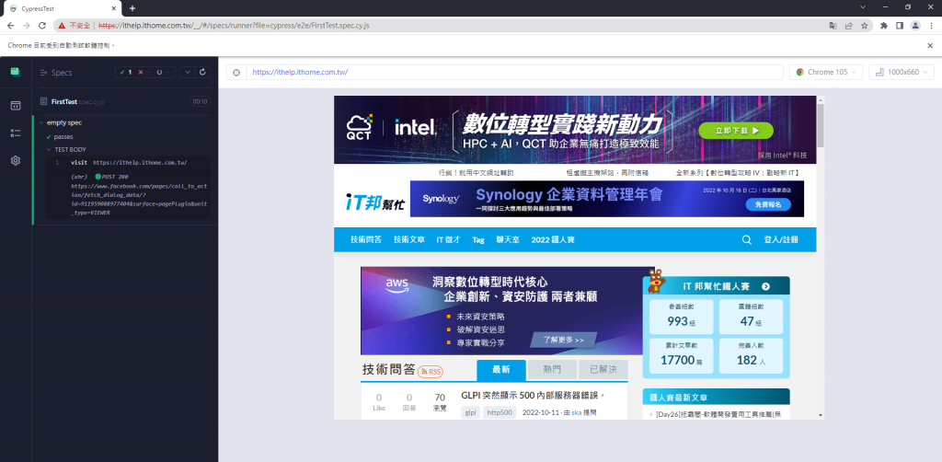Viewport: 942px width, 462px height.
Task: Open the Tag navigation item
Action: (478, 239)
